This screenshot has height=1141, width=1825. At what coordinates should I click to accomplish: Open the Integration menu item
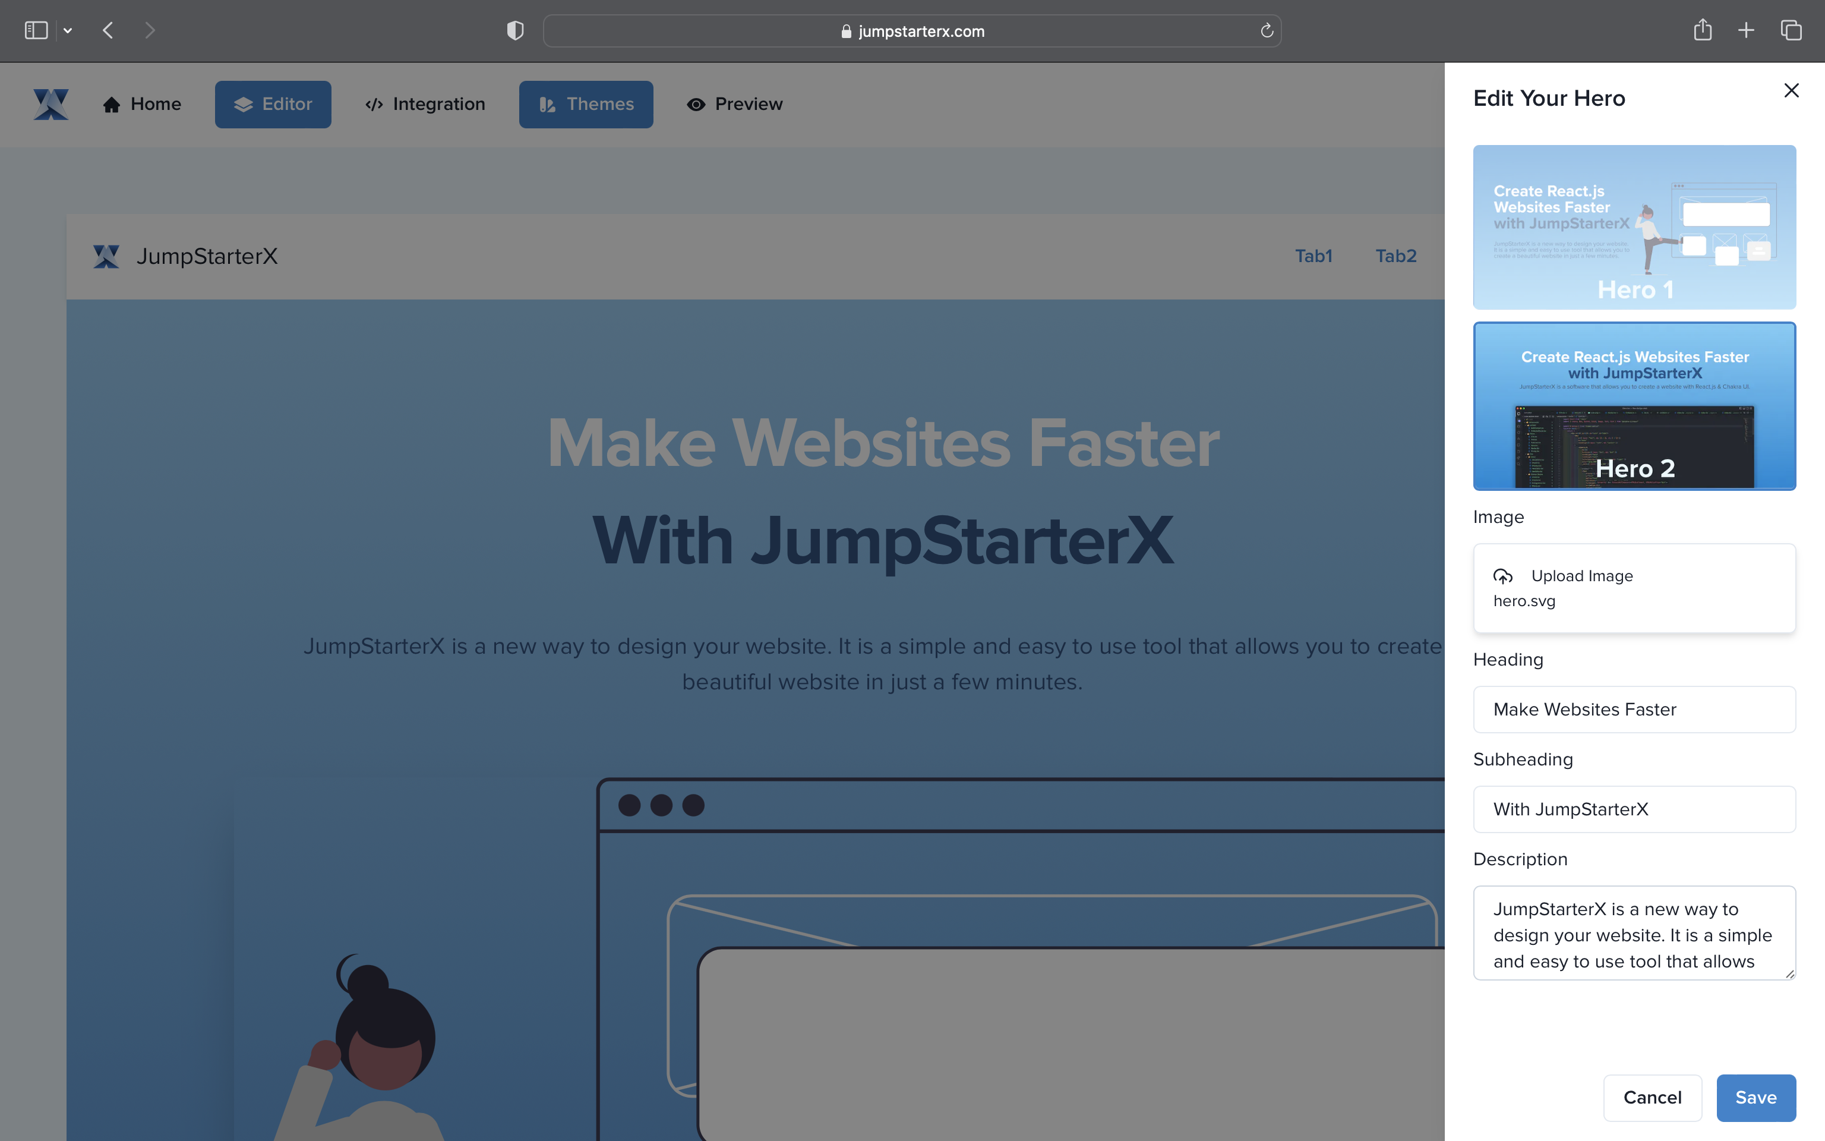click(425, 104)
